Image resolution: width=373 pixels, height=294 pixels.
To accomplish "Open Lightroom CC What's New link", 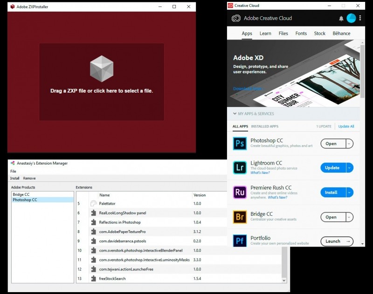I will coord(260,173).
